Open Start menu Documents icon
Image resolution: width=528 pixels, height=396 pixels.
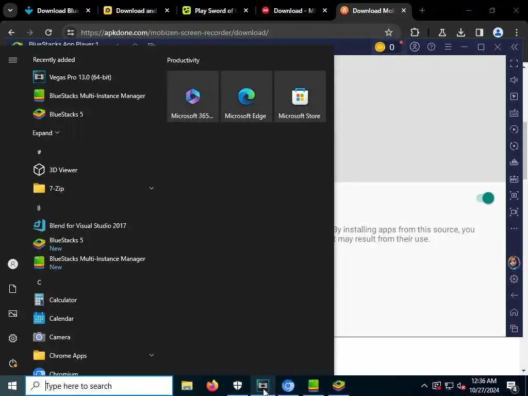(x=13, y=289)
